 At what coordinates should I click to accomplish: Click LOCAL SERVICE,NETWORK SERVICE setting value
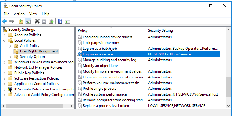[177, 106]
